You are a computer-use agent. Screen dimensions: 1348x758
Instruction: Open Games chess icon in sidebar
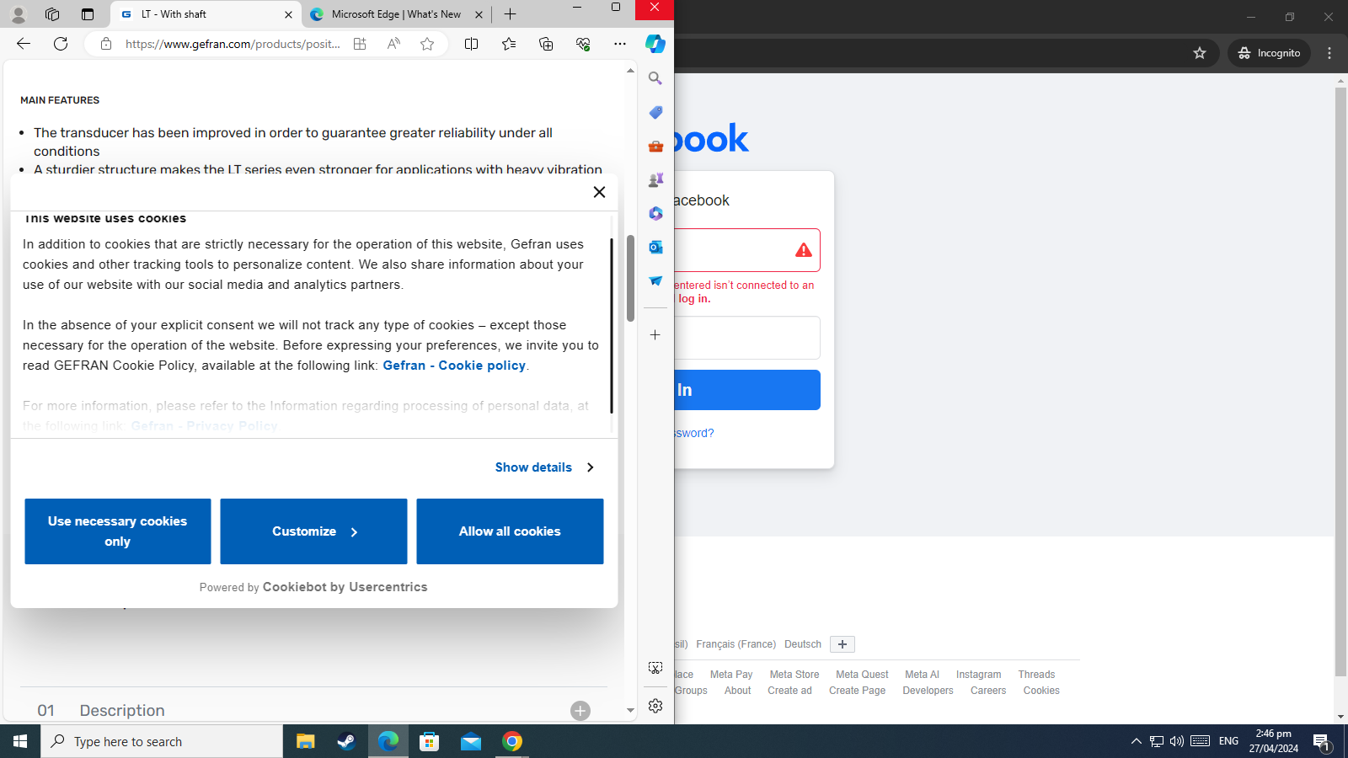click(x=655, y=179)
